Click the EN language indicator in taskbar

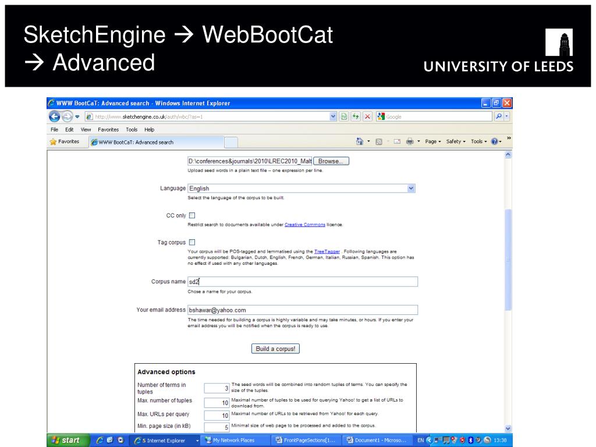coord(420,440)
